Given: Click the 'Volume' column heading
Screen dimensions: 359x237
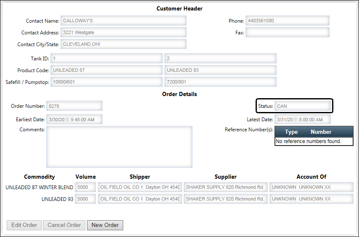Looking at the screenshot, I should coord(86,177).
